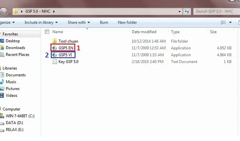The height and width of the screenshot is (141, 240).
Task: Click the 4.952 KB size value
Action: (x=224, y=48)
